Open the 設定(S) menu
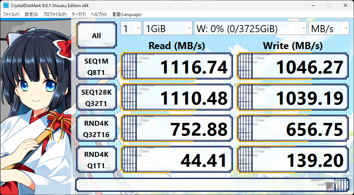The height and width of the screenshot is (195, 354). pyautogui.click(x=31, y=14)
